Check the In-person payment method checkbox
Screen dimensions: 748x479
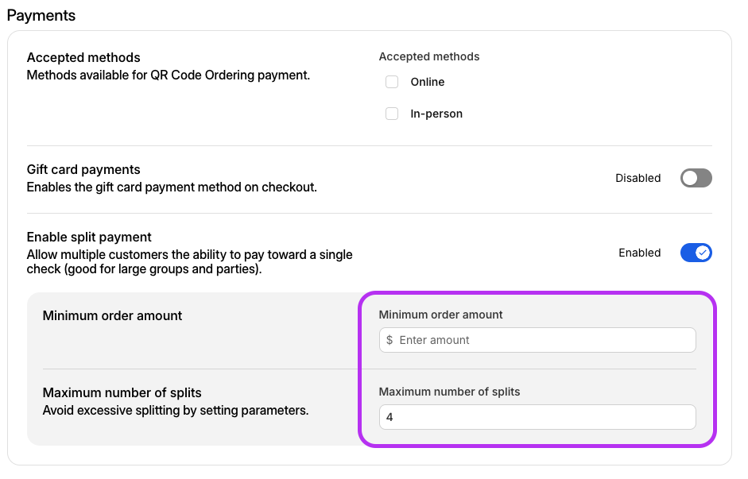click(392, 114)
